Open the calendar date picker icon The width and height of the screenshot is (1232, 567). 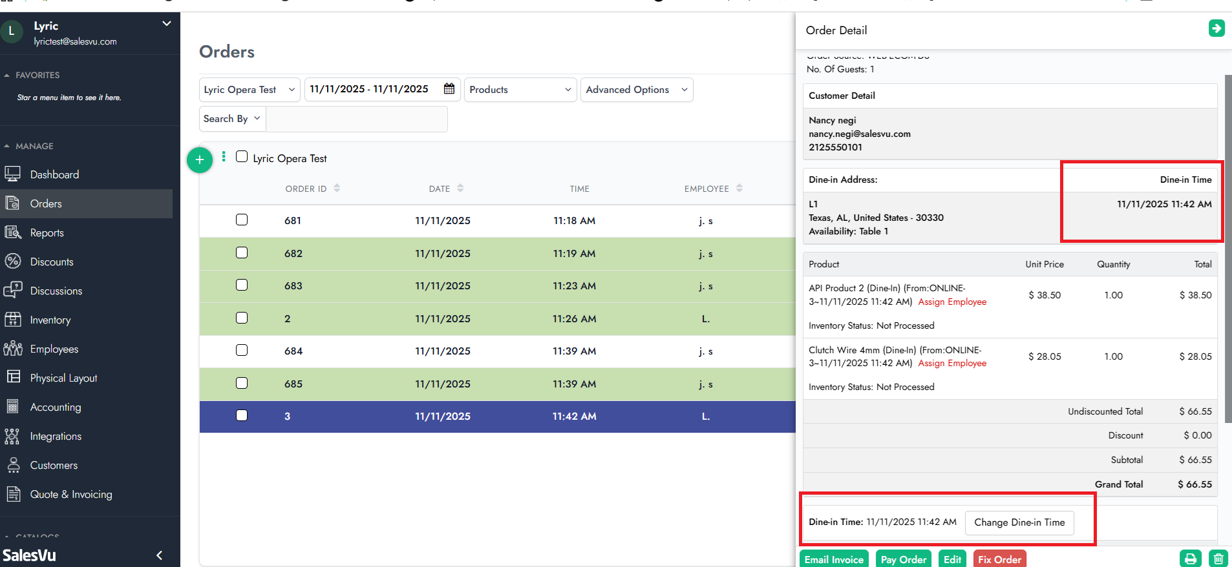click(x=449, y=89)
